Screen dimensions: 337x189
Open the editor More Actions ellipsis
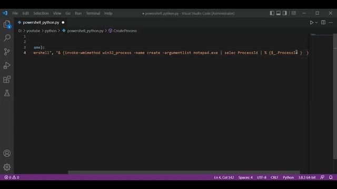331,22
